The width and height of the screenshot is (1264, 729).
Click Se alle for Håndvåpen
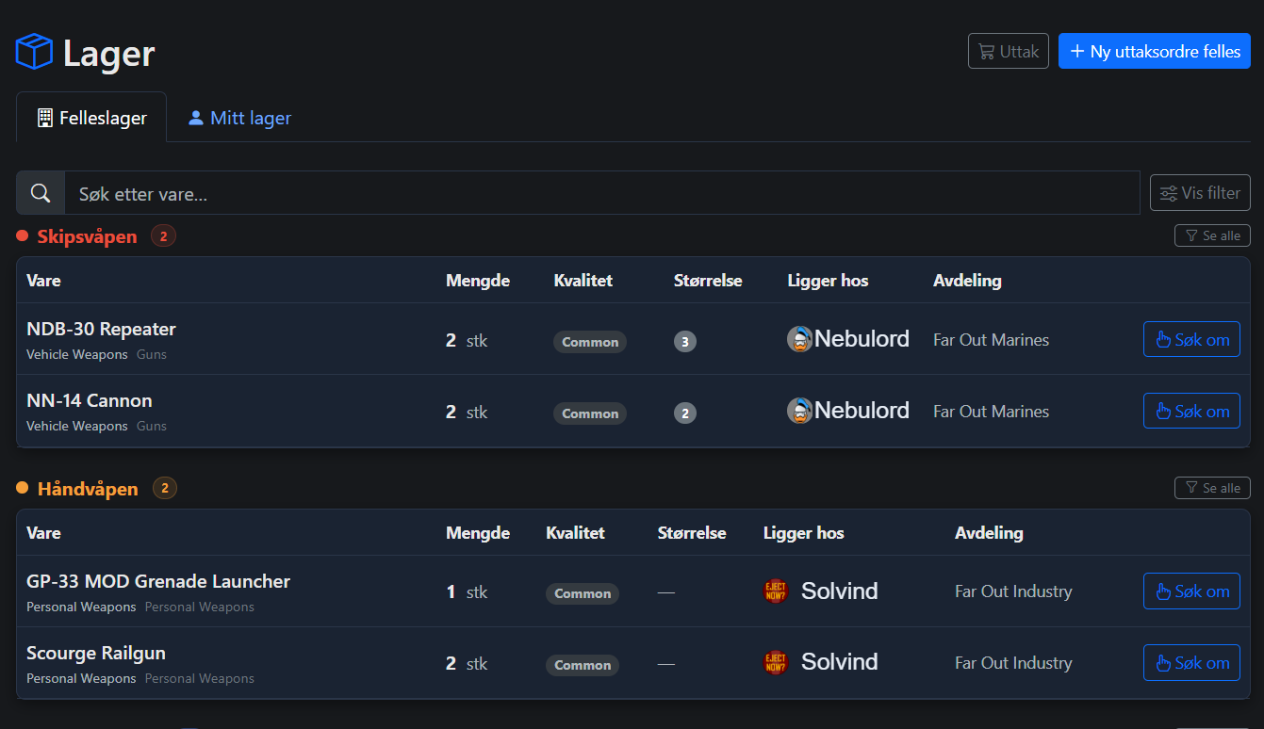tap(1212, 488)
